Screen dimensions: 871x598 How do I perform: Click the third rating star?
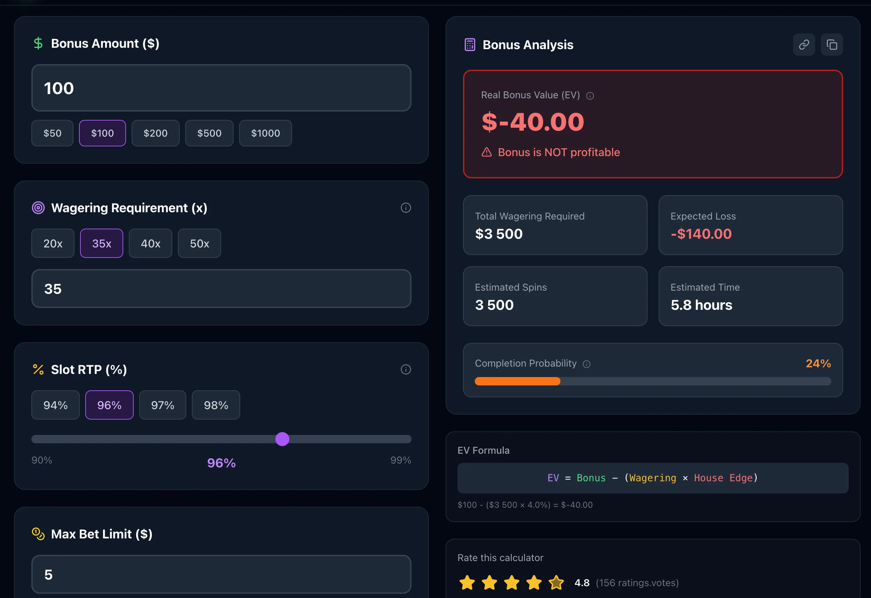tap(512, 583)
